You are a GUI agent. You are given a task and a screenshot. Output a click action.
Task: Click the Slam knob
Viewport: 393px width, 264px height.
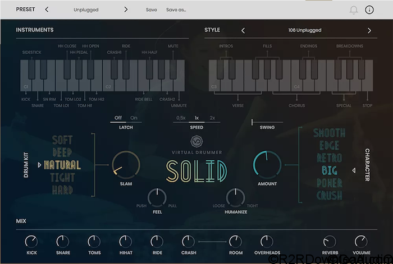(x=126, y=165)
